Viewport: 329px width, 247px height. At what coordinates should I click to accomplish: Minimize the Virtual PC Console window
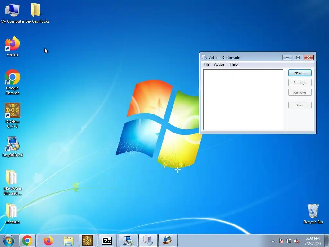[287, 57]
